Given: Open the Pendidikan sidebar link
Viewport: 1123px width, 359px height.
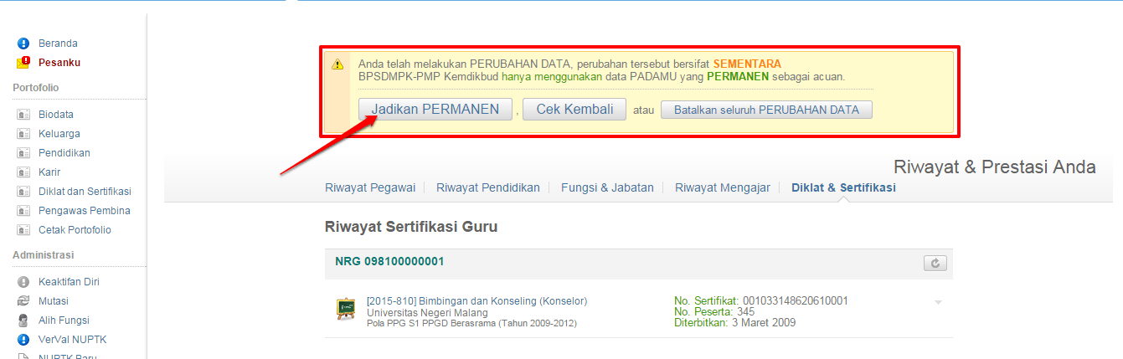Looking at the screenshot, I should [x=64, y=153].
